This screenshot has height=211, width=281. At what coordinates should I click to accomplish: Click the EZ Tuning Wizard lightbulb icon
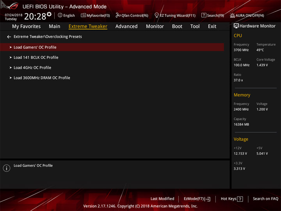[157, 15]
